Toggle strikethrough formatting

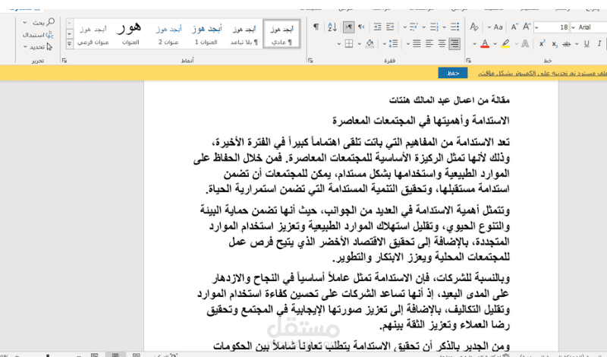(x=567, y=44)
